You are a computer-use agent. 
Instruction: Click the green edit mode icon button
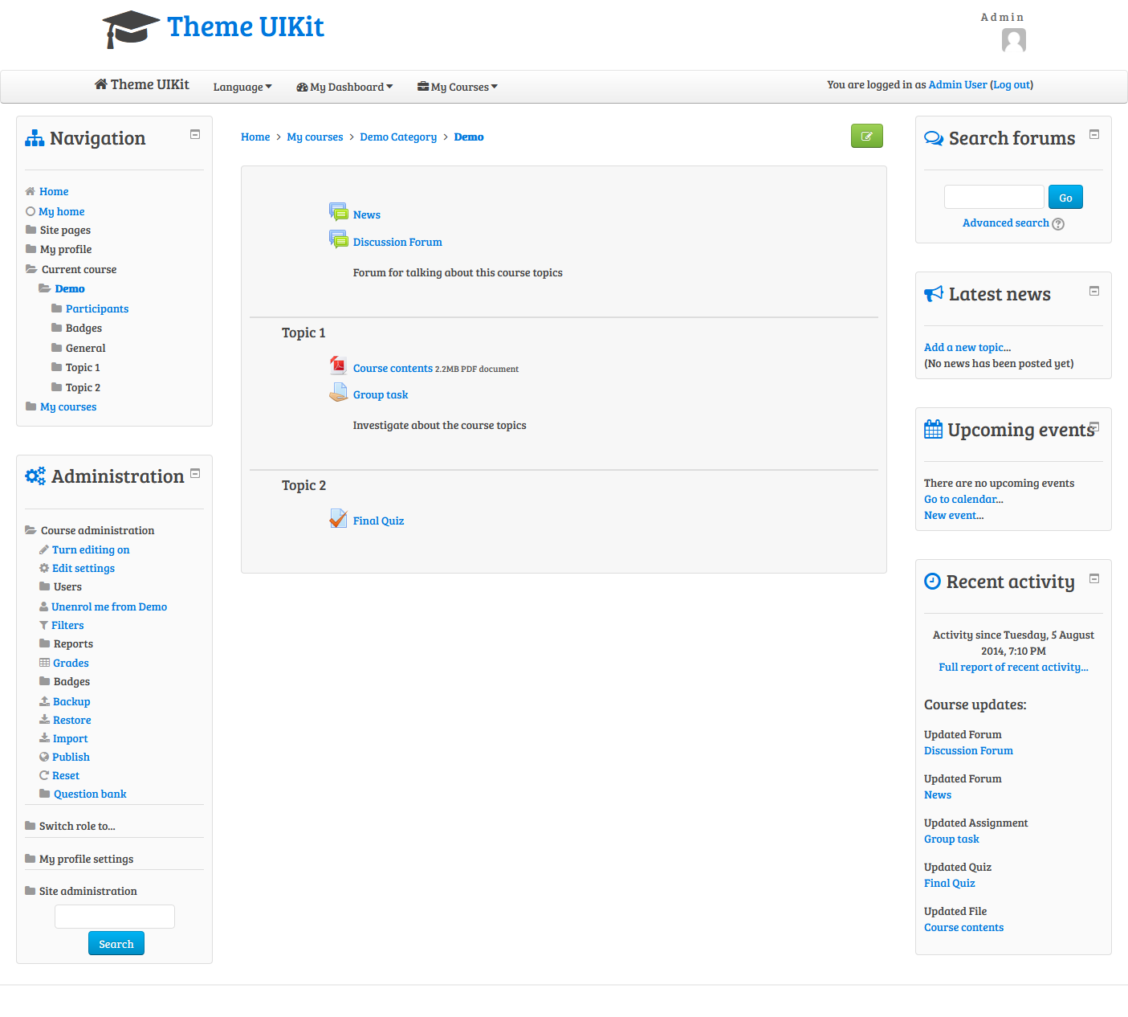point(866,137)
